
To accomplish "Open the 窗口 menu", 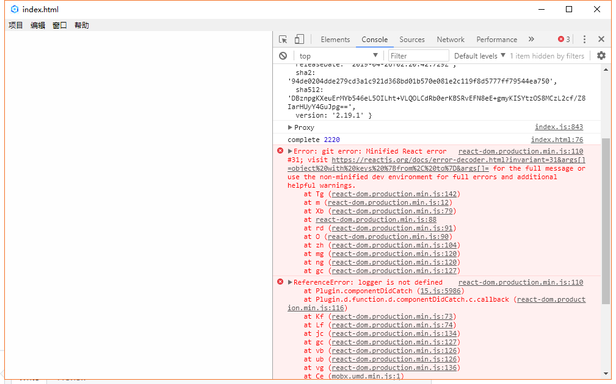I will tap(60, 26).
